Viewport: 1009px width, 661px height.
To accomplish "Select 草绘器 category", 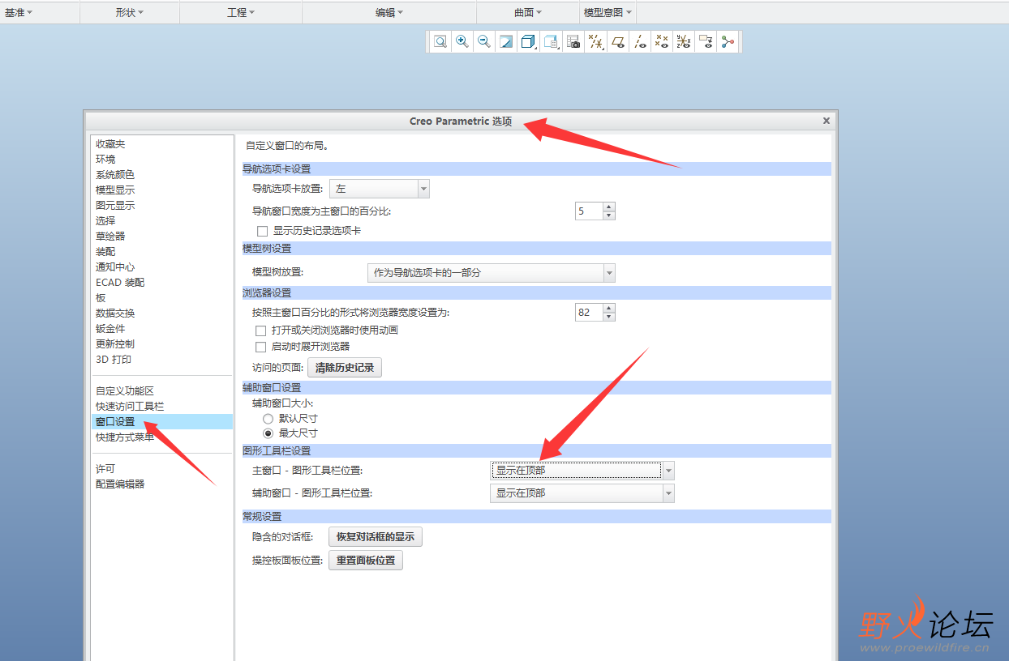I will click(110, 237).
